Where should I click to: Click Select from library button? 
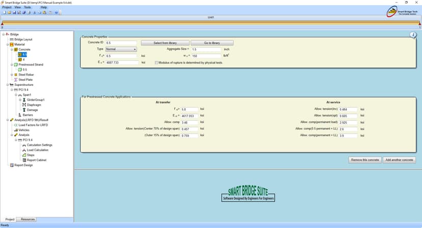click(x=165, y=43)
